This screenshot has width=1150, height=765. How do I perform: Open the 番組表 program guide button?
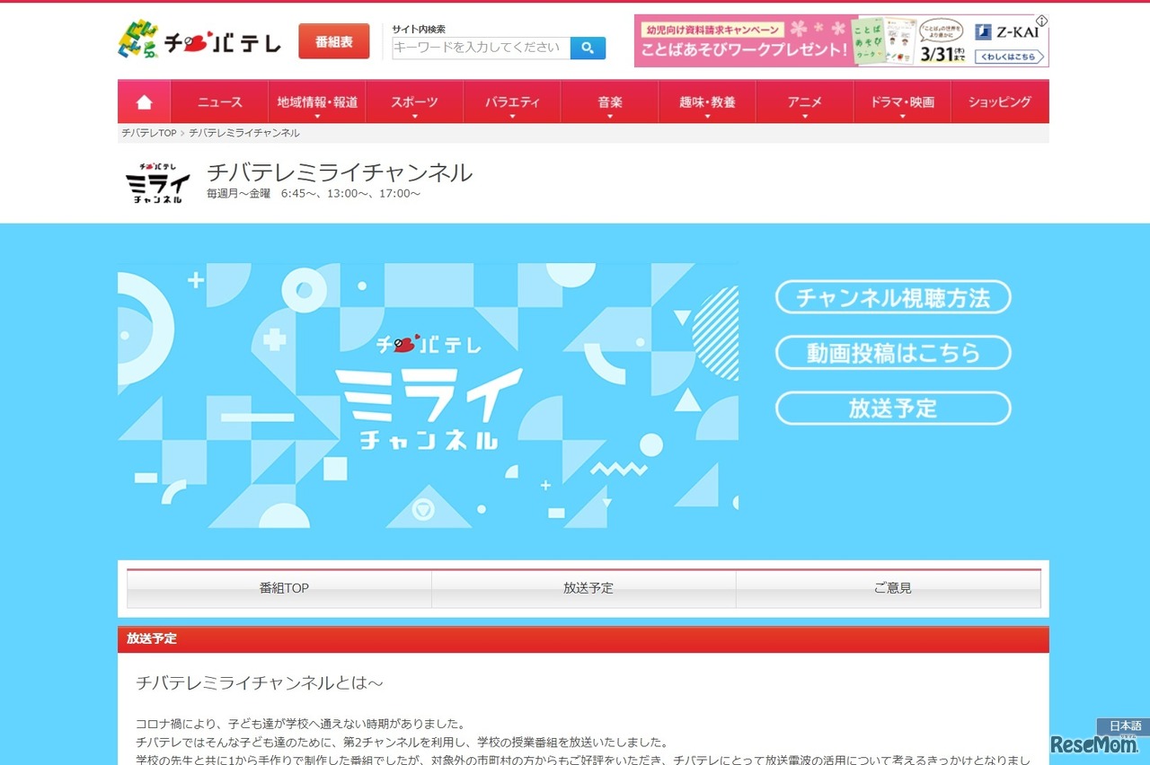pos(334,41)
